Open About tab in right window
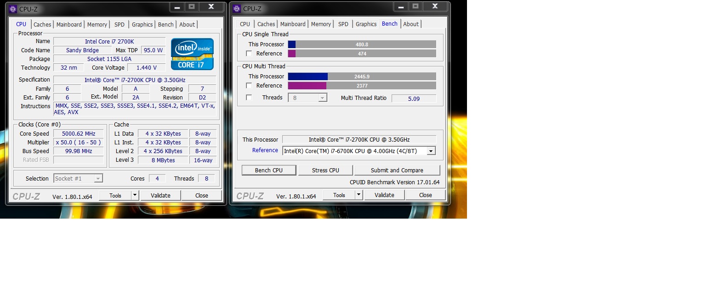 411,24
